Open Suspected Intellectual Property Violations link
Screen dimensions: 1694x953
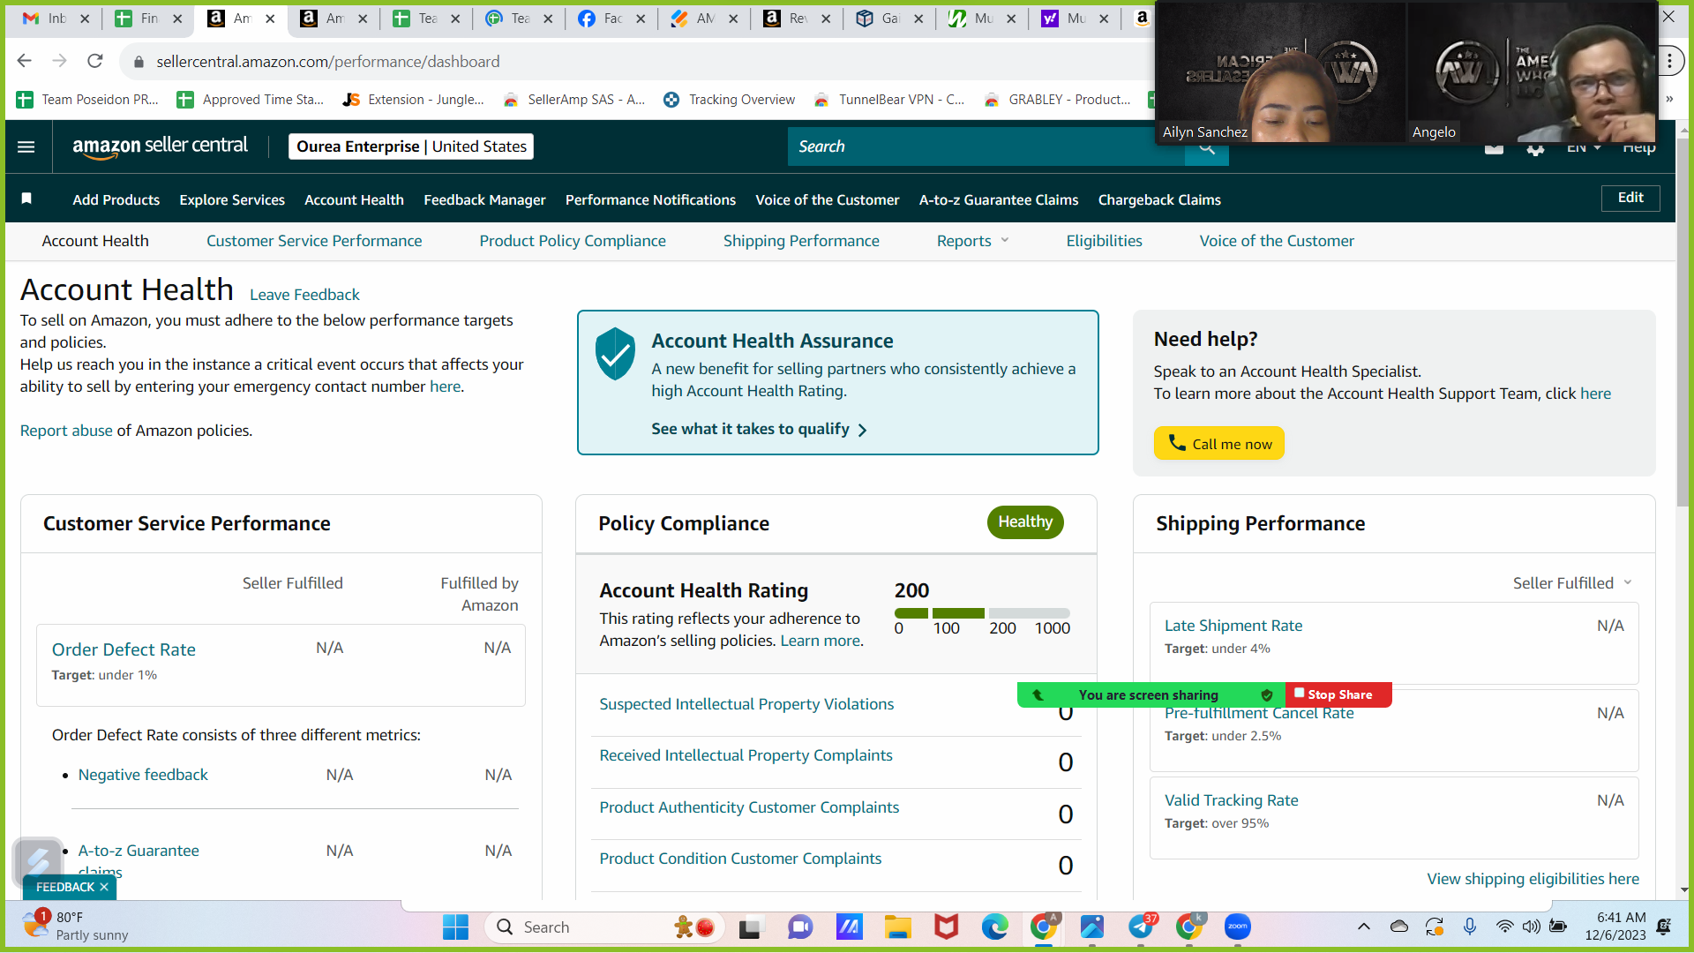pos(746,704)
